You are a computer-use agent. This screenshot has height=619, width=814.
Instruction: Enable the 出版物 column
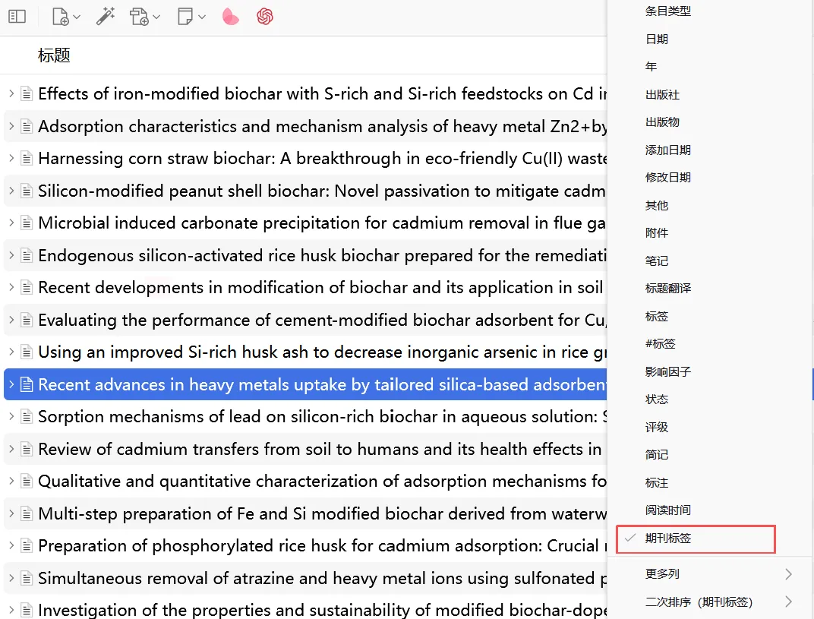point(662,122)
